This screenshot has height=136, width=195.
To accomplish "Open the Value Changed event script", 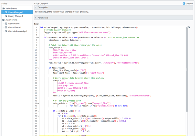I will click(15, 12).
